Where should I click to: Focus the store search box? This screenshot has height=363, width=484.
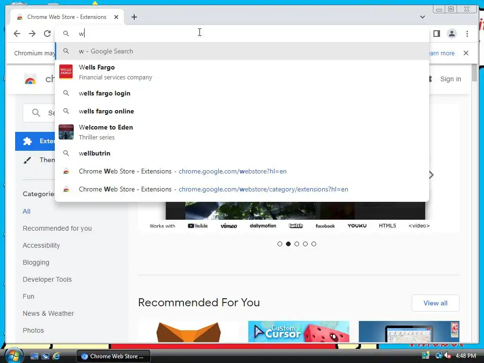coord(39,113)
